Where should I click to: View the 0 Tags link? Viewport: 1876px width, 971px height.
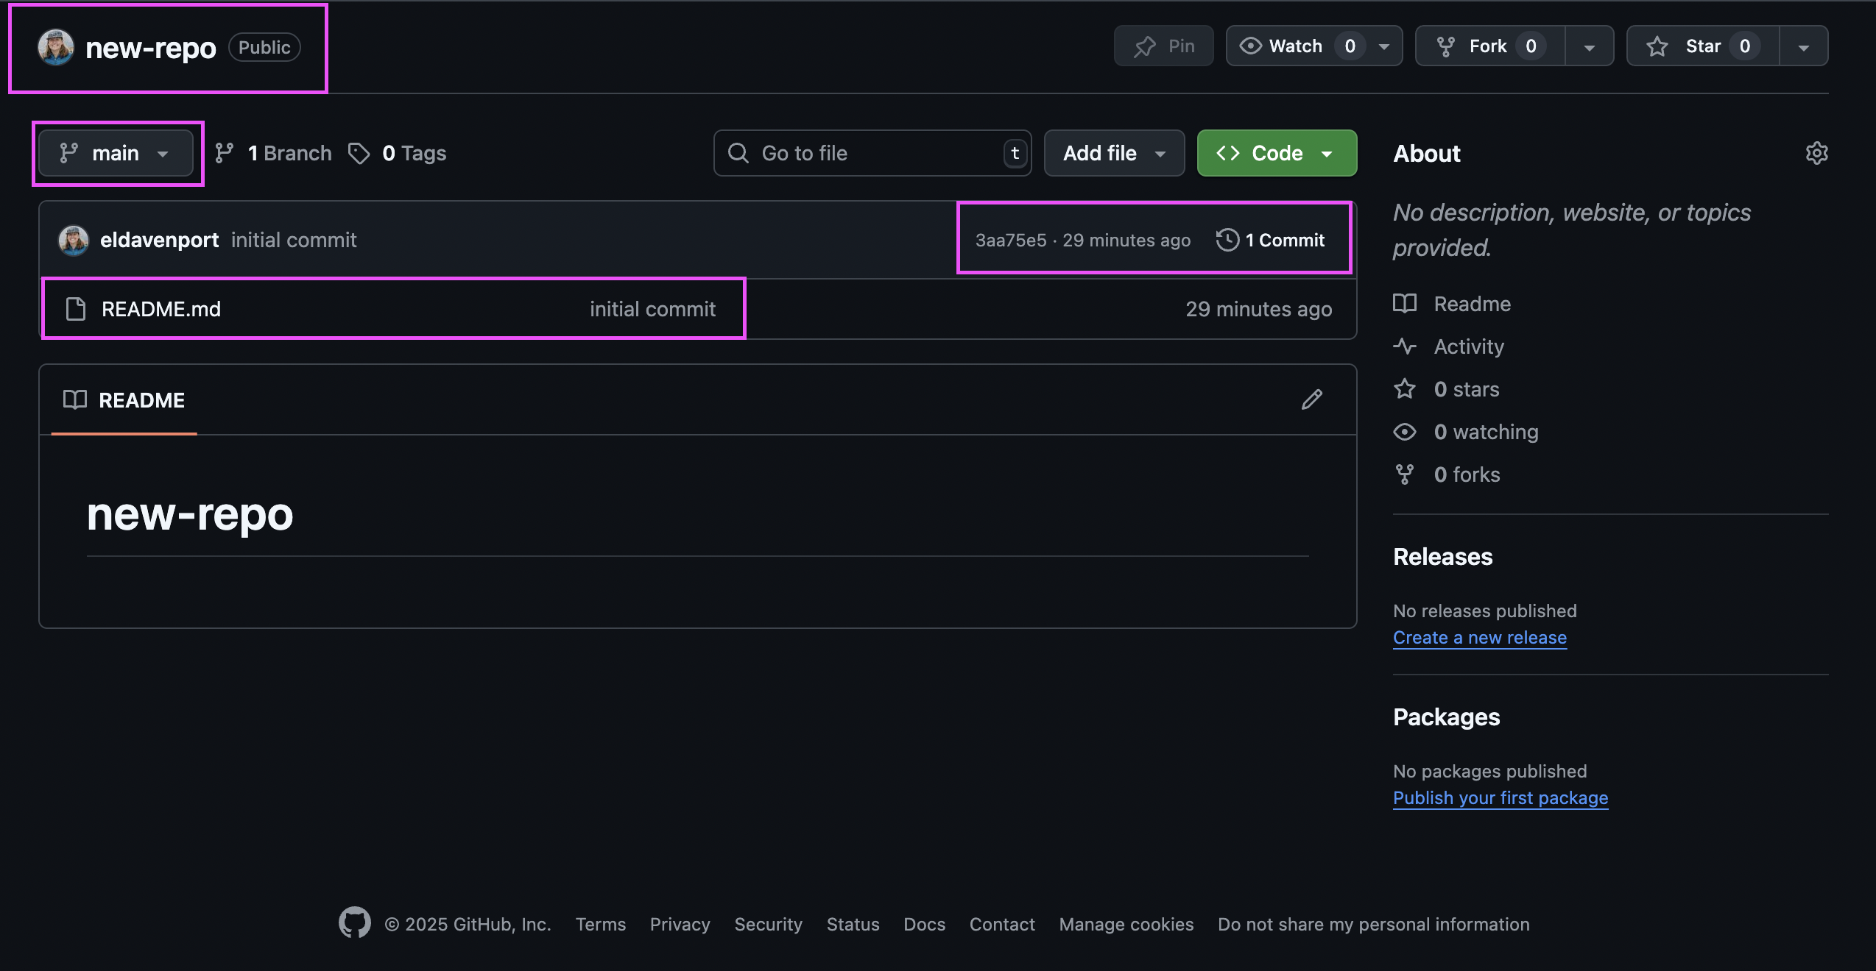pyautogui.click(x=398, y=153)
